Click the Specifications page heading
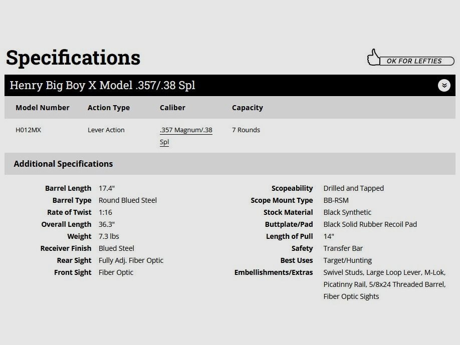 [73, 58]
